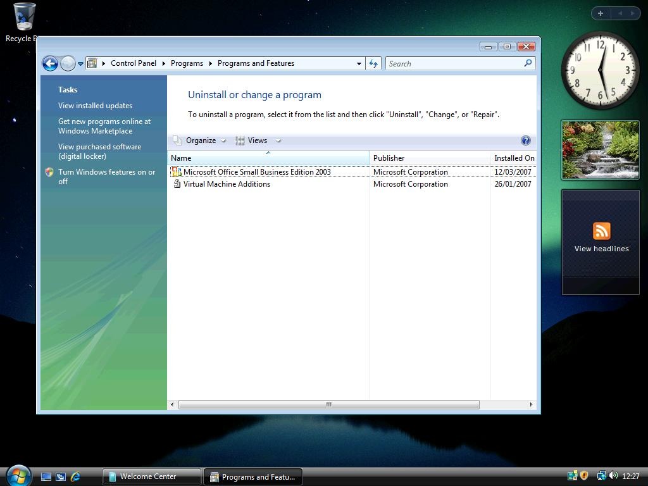Image resolution: width=648 pixels, height=486 pixels.
Task: Click the shield icon beside Windows features
Action: pos(49,172)
